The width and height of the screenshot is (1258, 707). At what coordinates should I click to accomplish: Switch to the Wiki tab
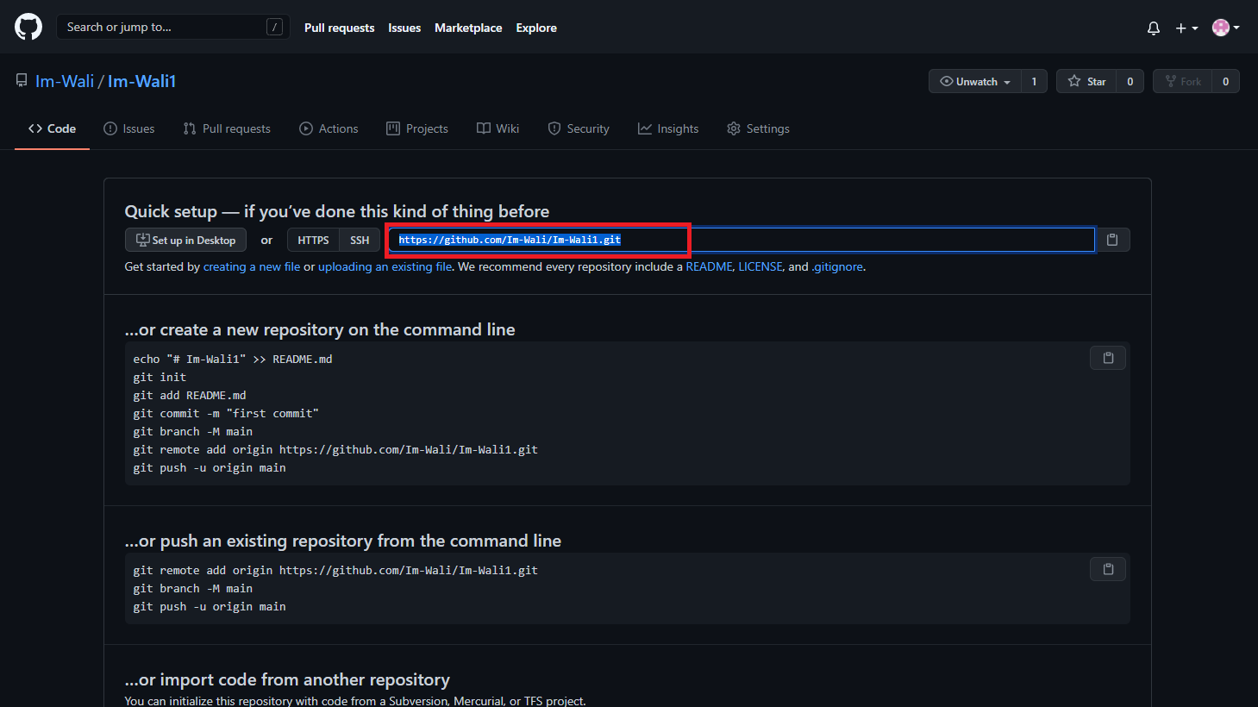pos(498,128)
